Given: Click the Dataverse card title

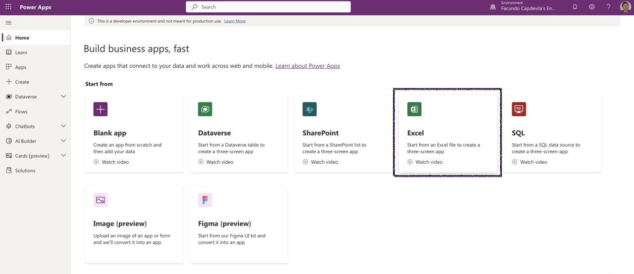Looking at the screenshot, I should click(214, 133).
